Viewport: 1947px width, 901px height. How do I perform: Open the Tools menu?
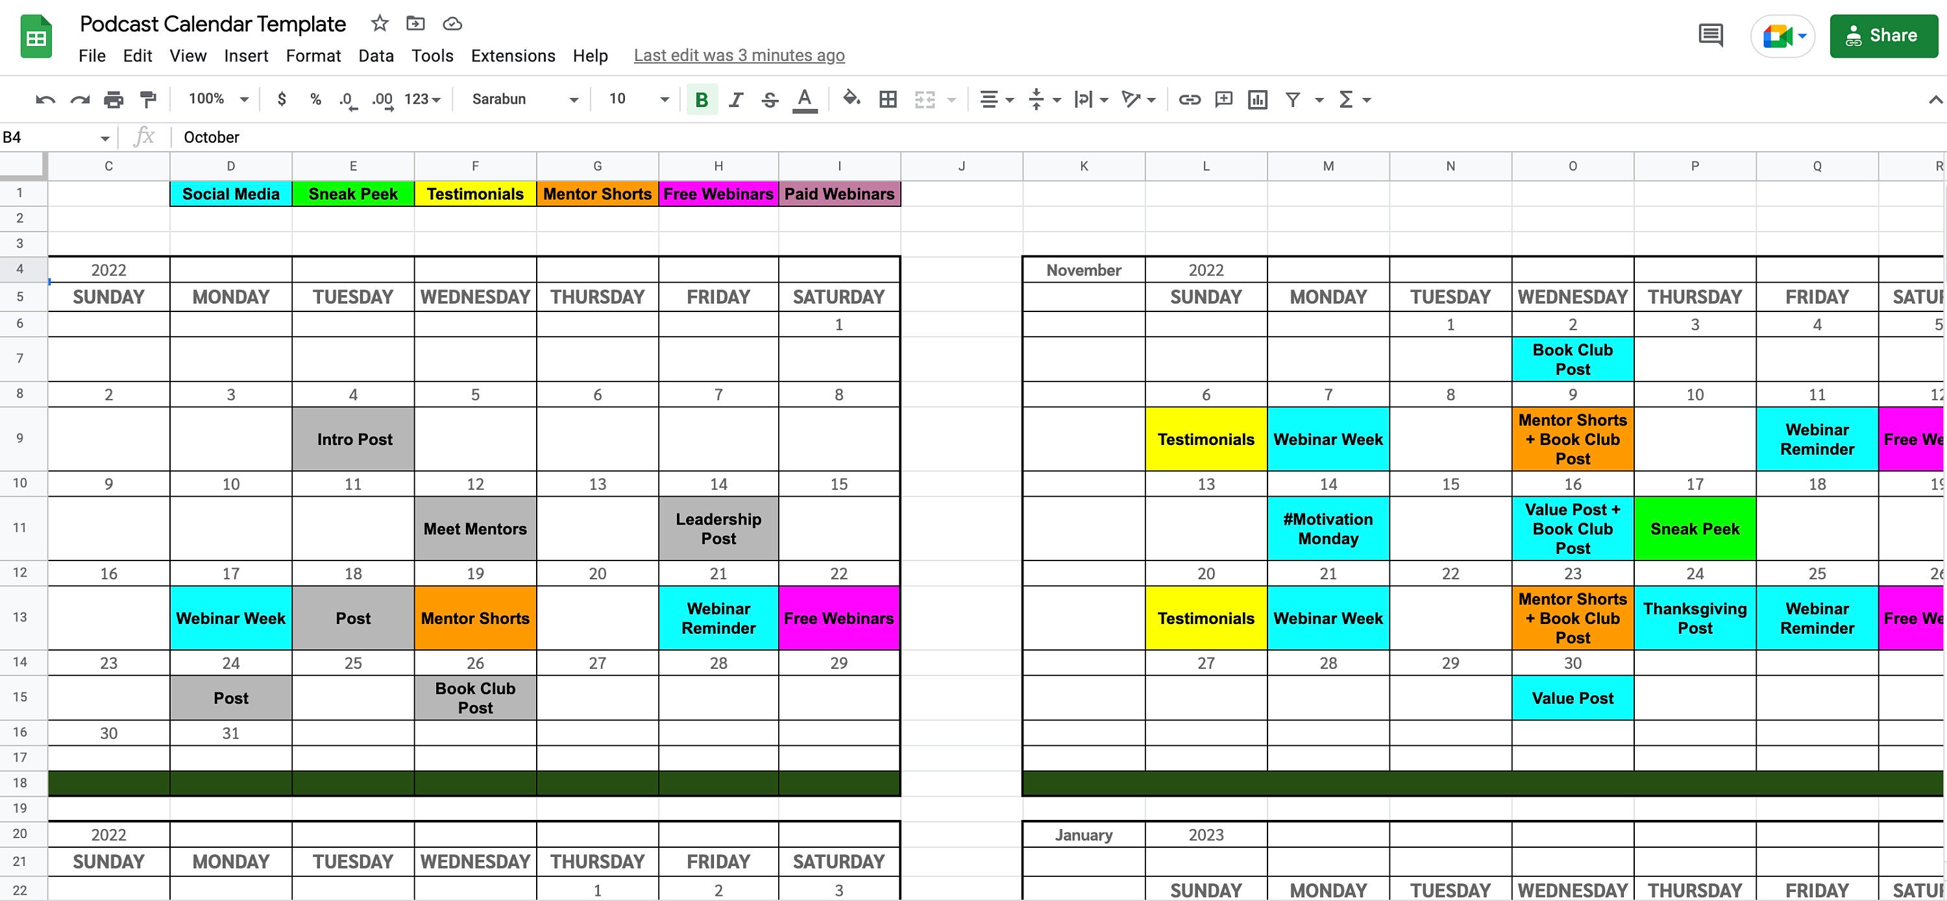tap(432, 56)
